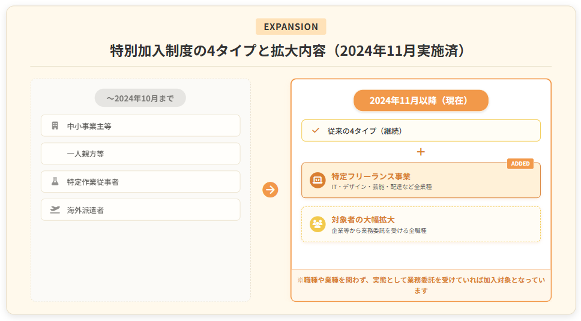Click the building icon beside 中小事業主等

click(x=55, y=126)
